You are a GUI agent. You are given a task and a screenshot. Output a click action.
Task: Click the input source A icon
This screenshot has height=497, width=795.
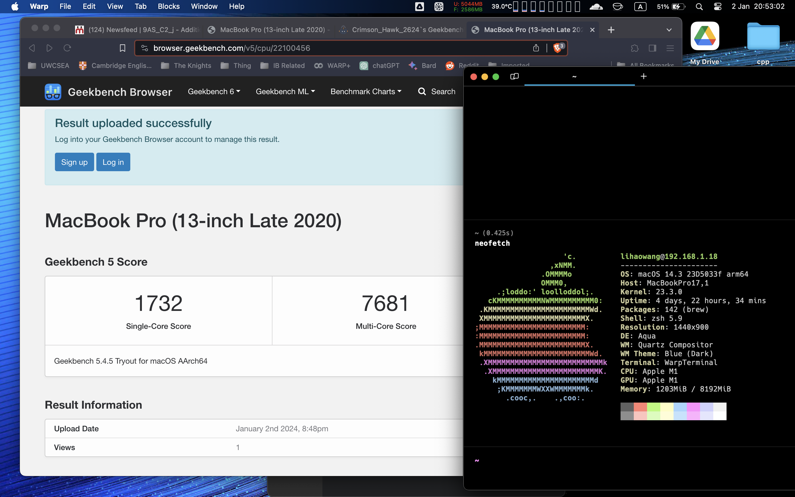point(640,6)
